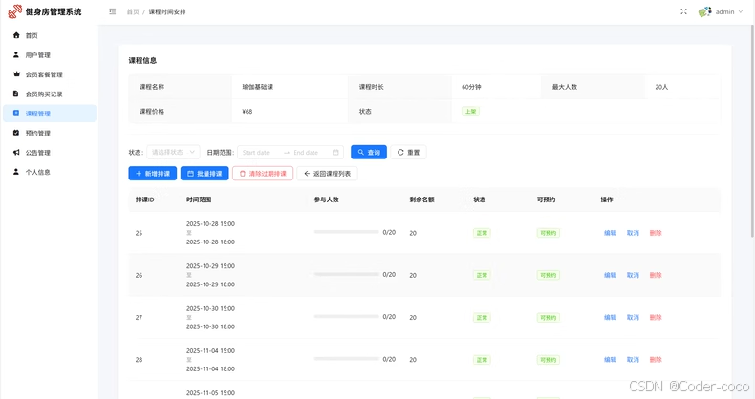Select 课程管理 in the sidebar
Viewport: 755px width, 399px height.
tap(49, 113)
